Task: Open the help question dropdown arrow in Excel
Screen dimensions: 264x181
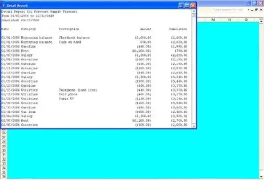Action: tap(248, 10)
